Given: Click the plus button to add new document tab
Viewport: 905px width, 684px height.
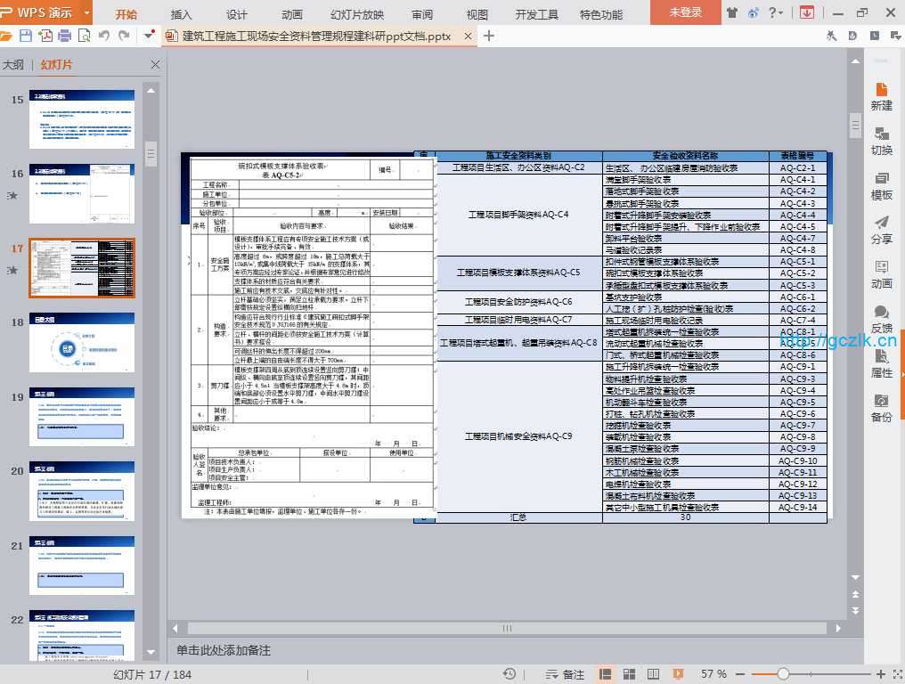Looking at the screenshot, I should tap(489, 36).
